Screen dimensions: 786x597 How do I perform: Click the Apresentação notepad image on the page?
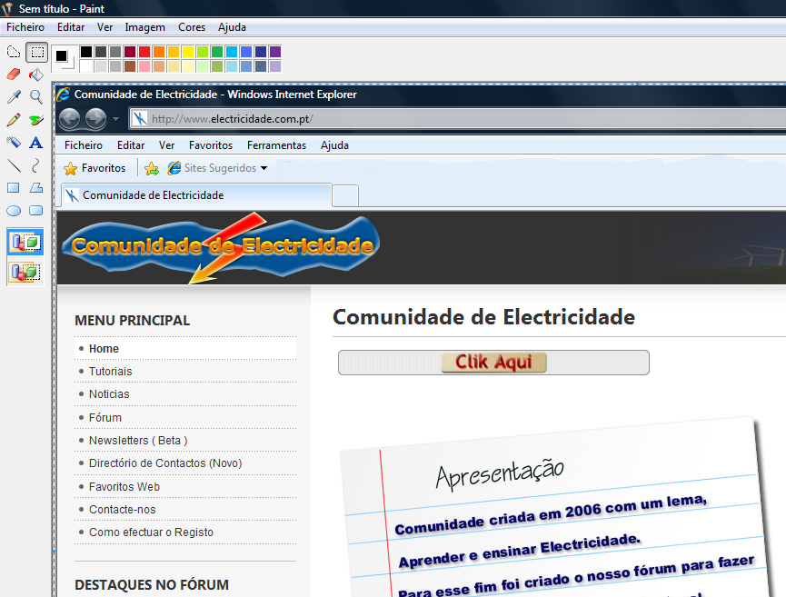[556, 507]
